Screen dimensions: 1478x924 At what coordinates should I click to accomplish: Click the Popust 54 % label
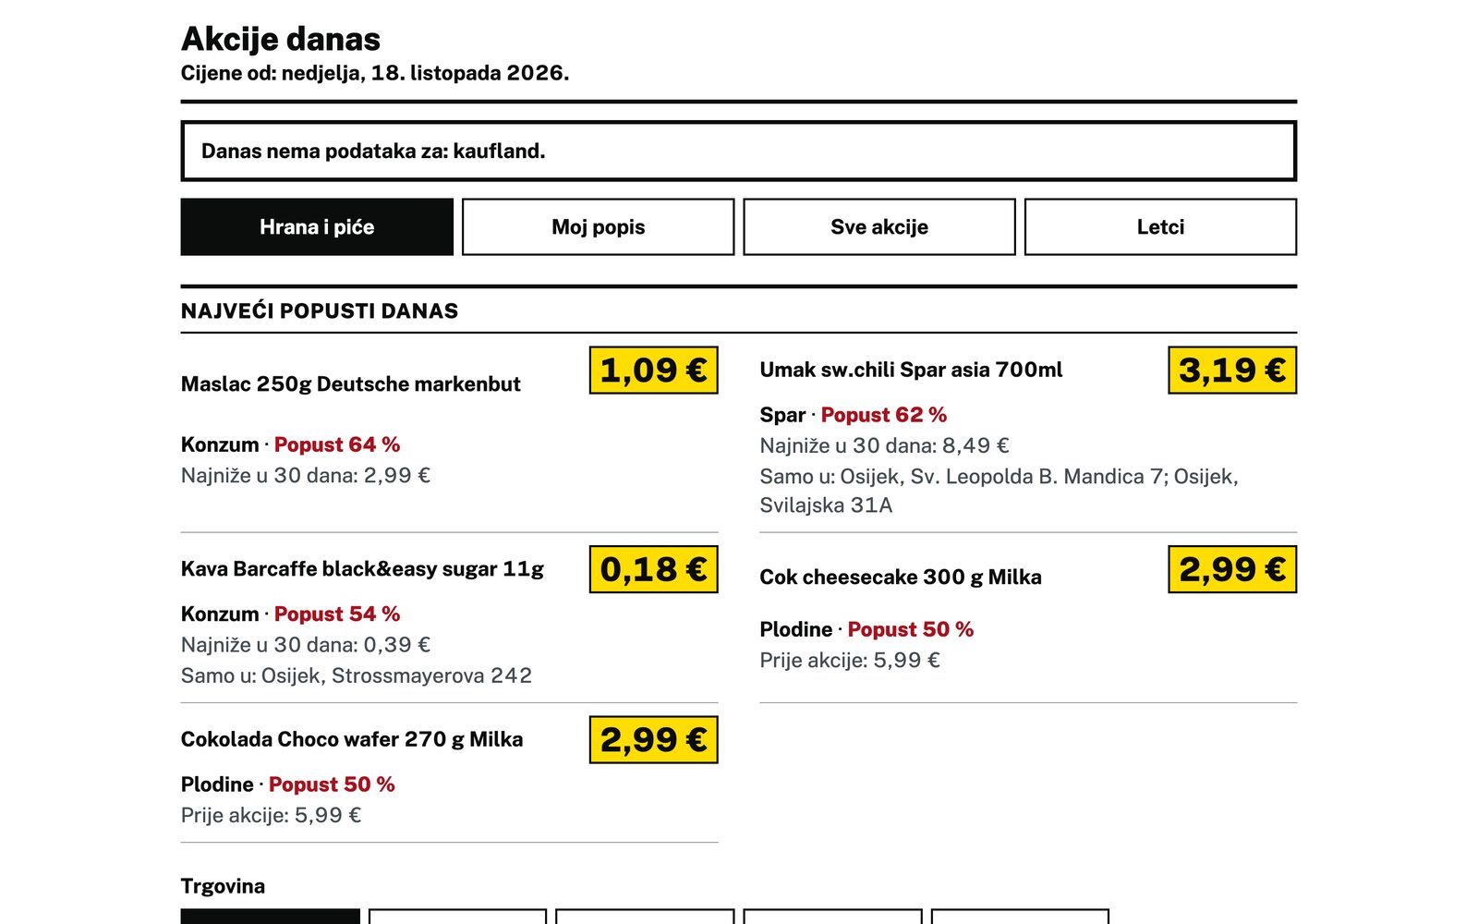[x=337, y=614]
